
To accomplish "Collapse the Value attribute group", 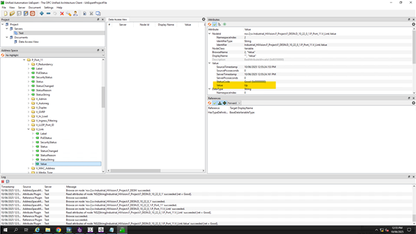I will pos(209,63).
